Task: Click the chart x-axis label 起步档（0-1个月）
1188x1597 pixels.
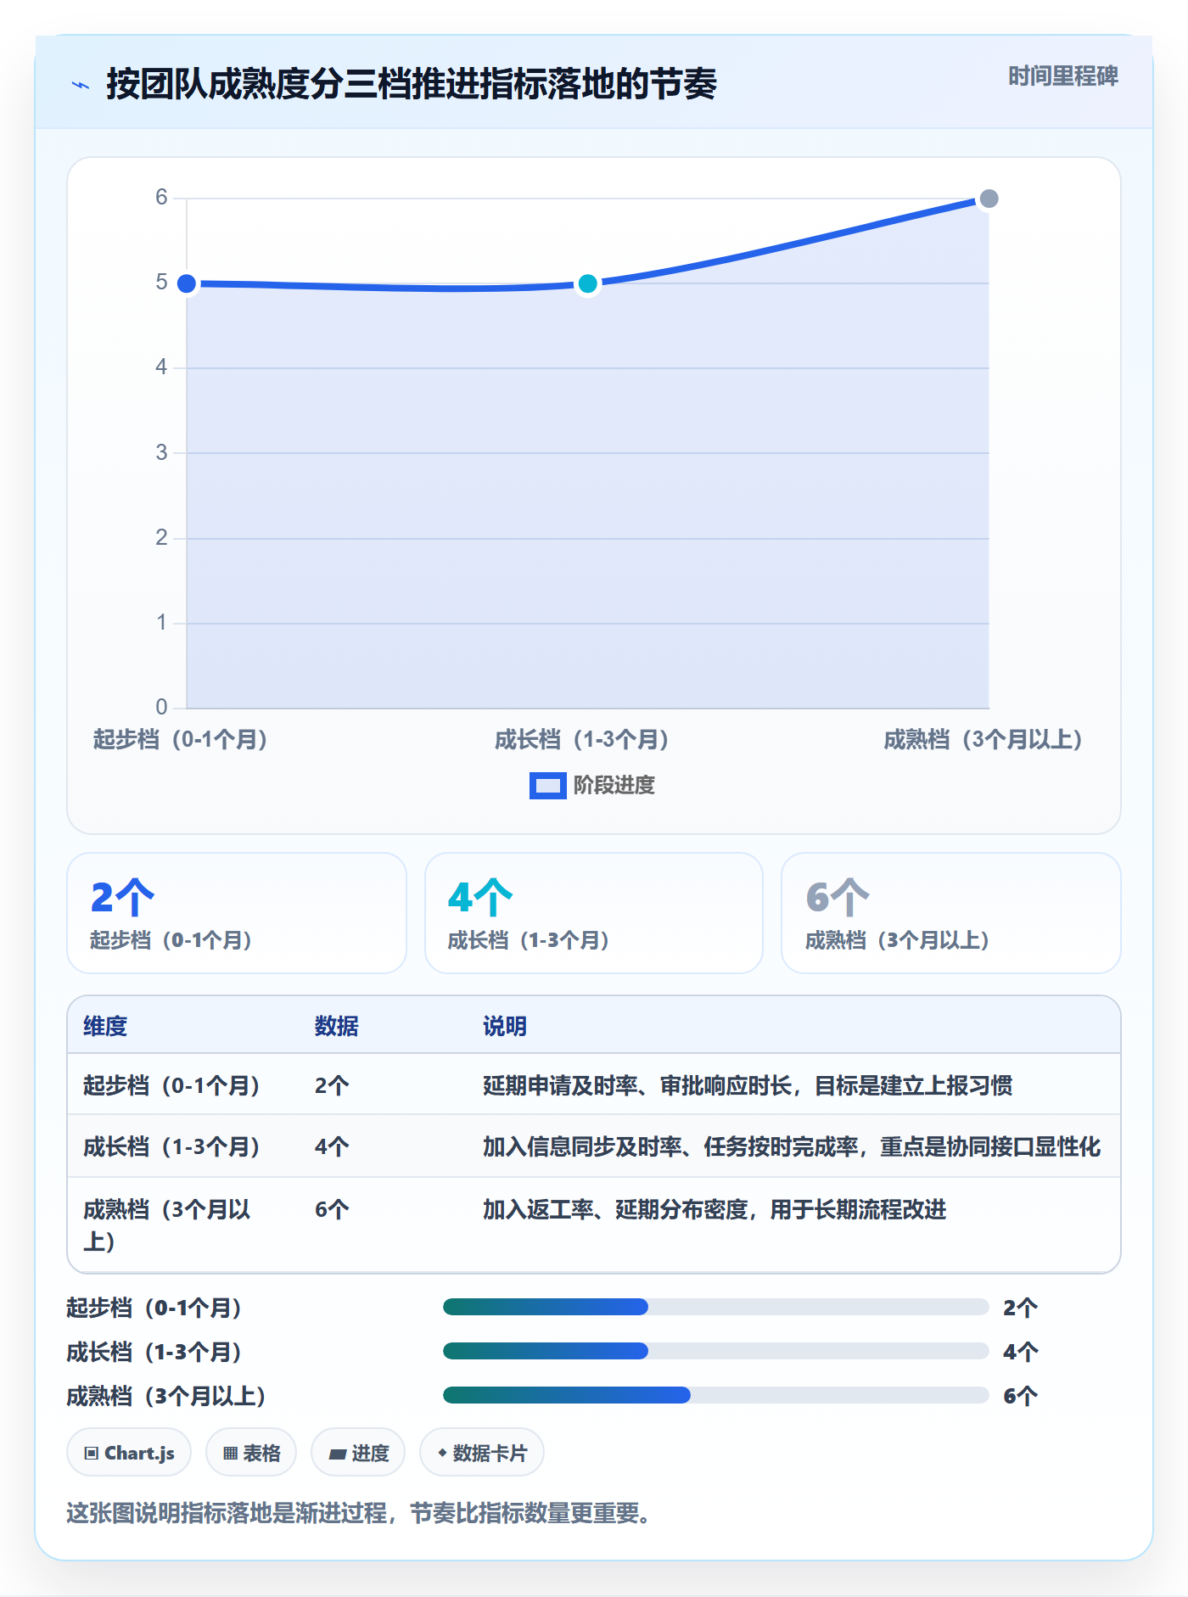Action: coord(181,740)
